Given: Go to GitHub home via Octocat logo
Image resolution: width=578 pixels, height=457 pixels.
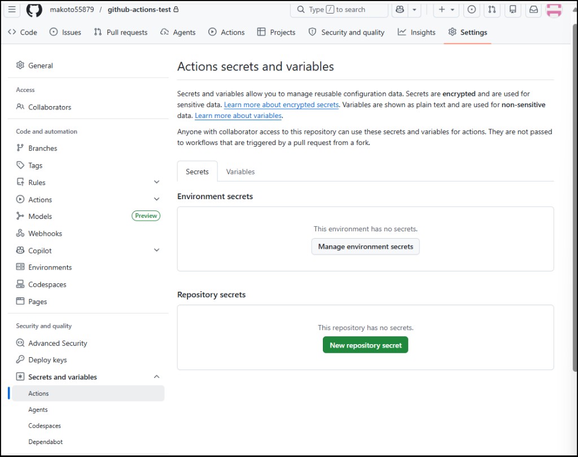Looking at the screenshot, I should pyautogui.click(x=34, y=10).
